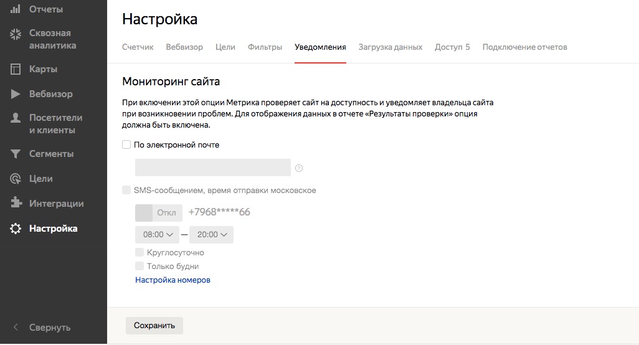
Task: Open Цели label in the sidebar
Action: [40, 179]
